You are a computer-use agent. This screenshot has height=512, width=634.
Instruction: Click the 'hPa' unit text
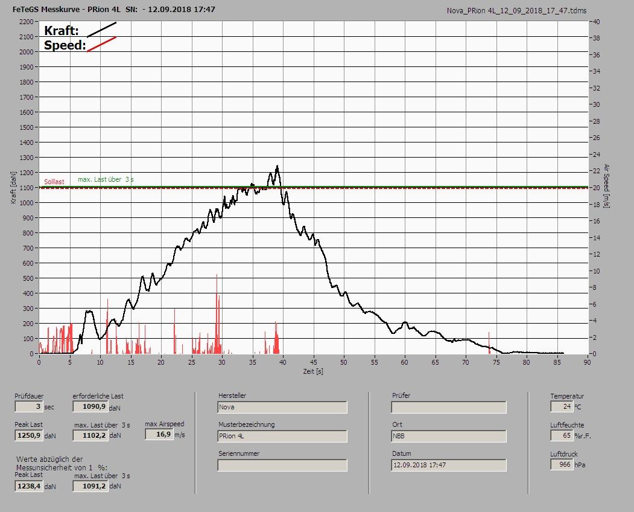pyautogui.click(x=580, y=465)
